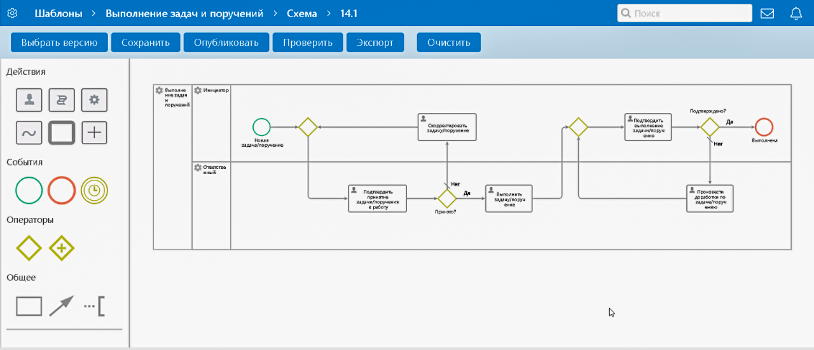814x350 pixels.
Task: Click the pool gear next to Выполнение задач
Action: (159, 91)
